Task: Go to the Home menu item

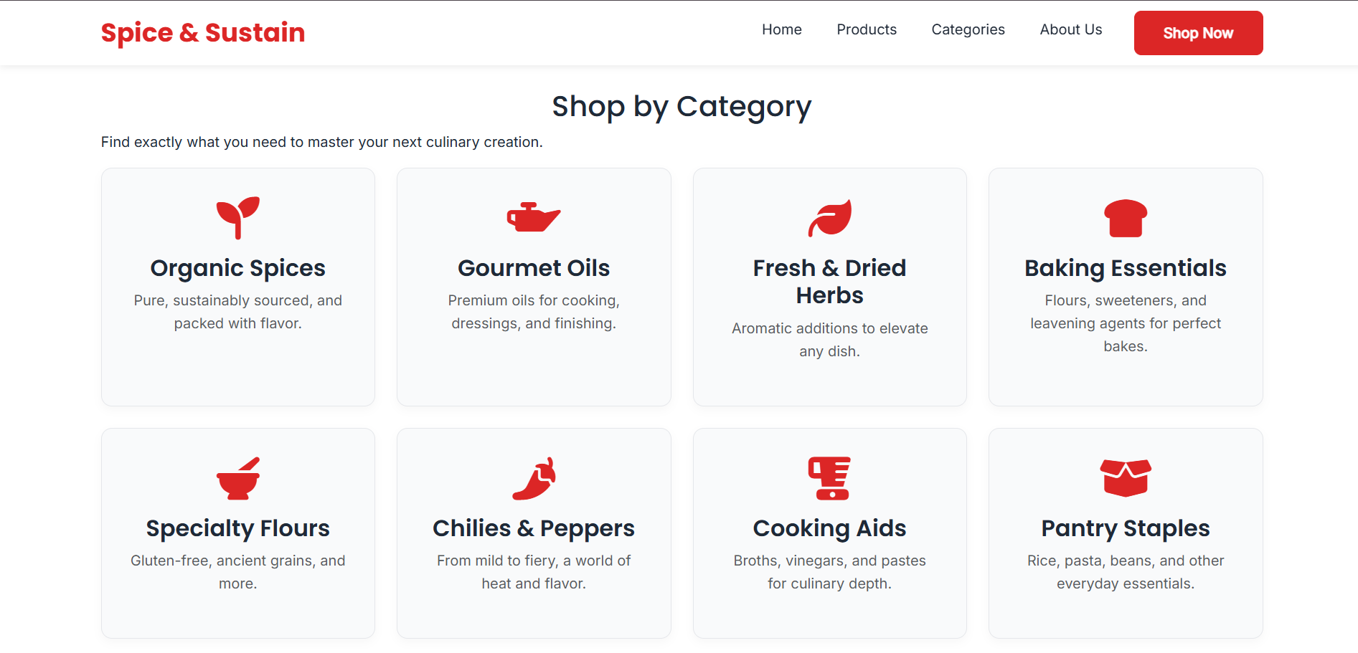Action: coord(782,29)
